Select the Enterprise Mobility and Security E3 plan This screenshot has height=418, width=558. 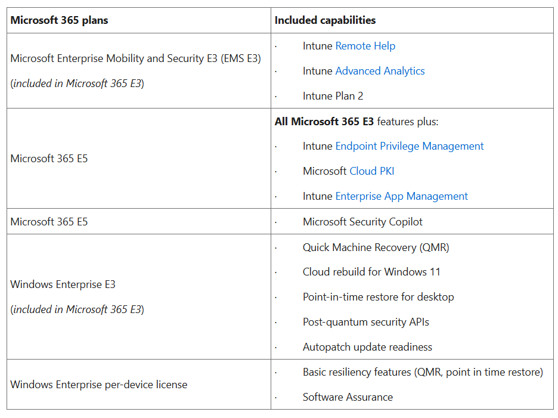pyautogui.click(x=135, y=58)
